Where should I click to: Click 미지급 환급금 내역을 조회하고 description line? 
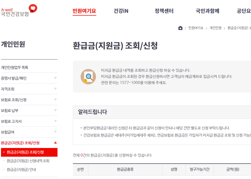click(x=146, y=70)
